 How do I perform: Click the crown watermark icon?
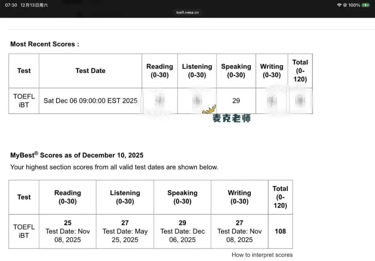209,109
